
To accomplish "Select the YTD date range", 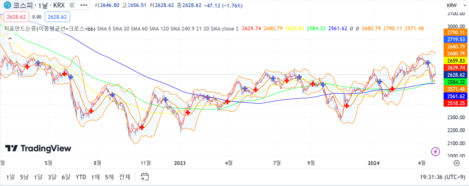I will 81,177.
